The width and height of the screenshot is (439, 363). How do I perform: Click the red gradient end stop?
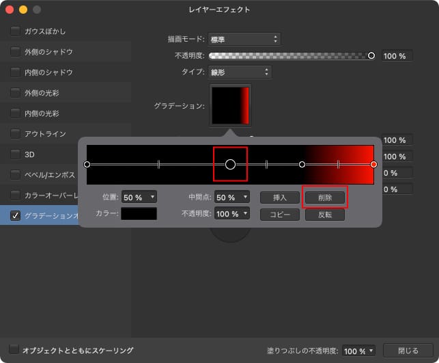pos(373,164)
